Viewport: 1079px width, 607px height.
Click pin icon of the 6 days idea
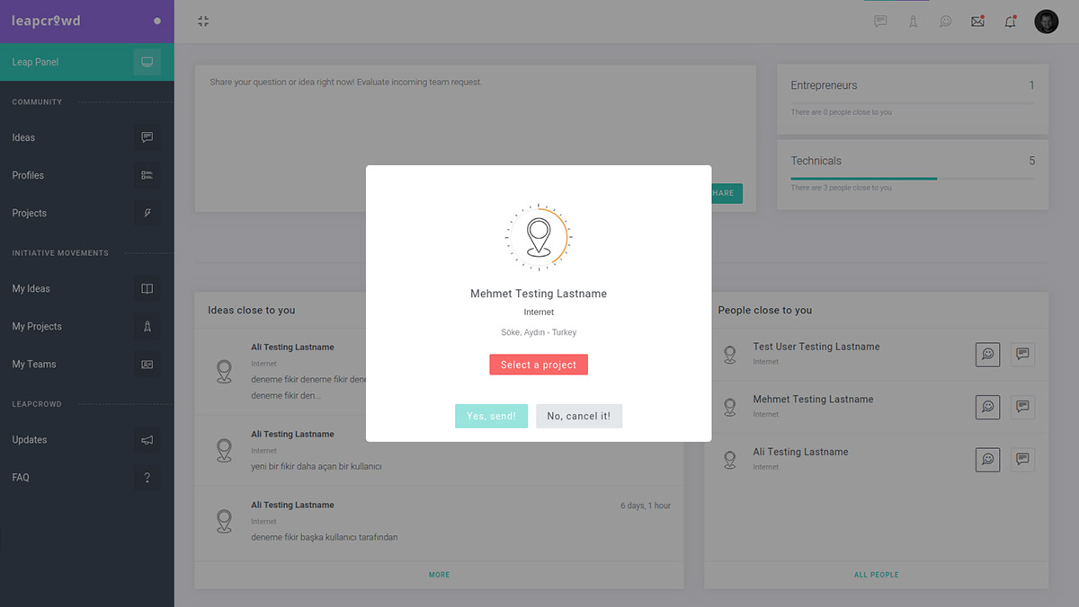coord(224,521)
